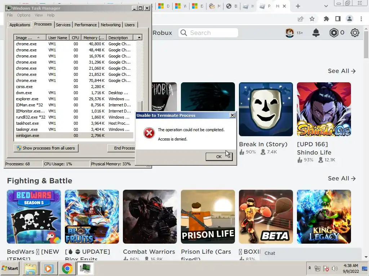Click OK in the Unable to Terminate dialog
Image resolution: width=369 pixels, height=276 pixels.
(219, 157)
